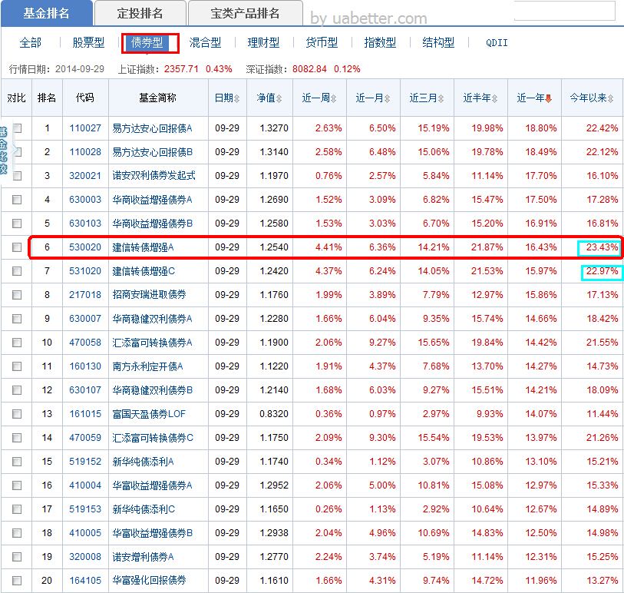Sort by the 日期 column sort arrows
Image resolution: width=624 pixels, height=593 pixels.
pos(237,98)
